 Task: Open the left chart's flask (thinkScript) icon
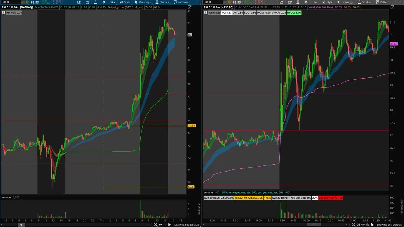(x=95, y=2)
